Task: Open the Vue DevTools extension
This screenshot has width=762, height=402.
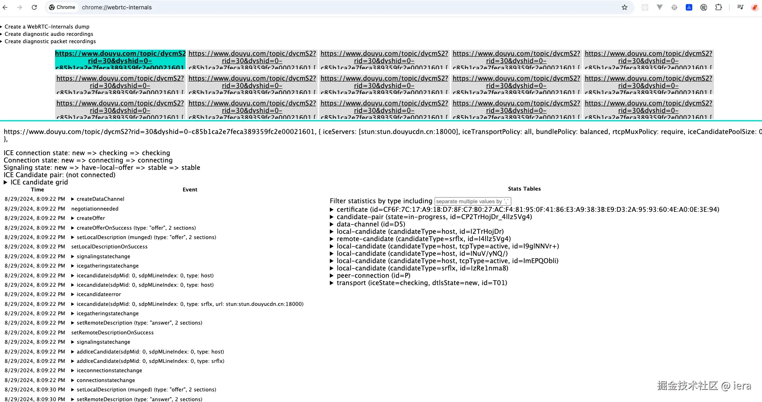Action: [660, 7]
